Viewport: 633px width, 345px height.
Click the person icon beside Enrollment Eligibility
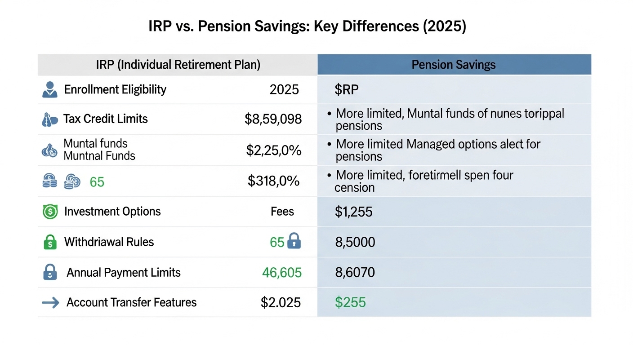click(x=49, y=90)
